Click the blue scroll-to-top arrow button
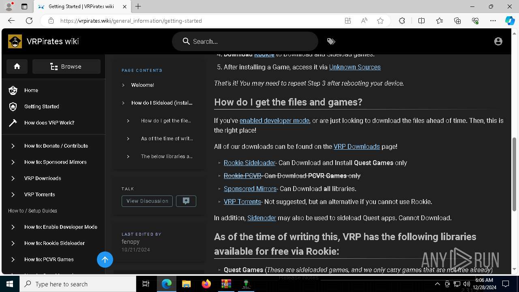519x292 pixels. point(105,260)
